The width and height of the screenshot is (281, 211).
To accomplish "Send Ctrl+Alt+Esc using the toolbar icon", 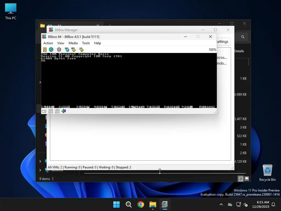I will coord(73,49).
